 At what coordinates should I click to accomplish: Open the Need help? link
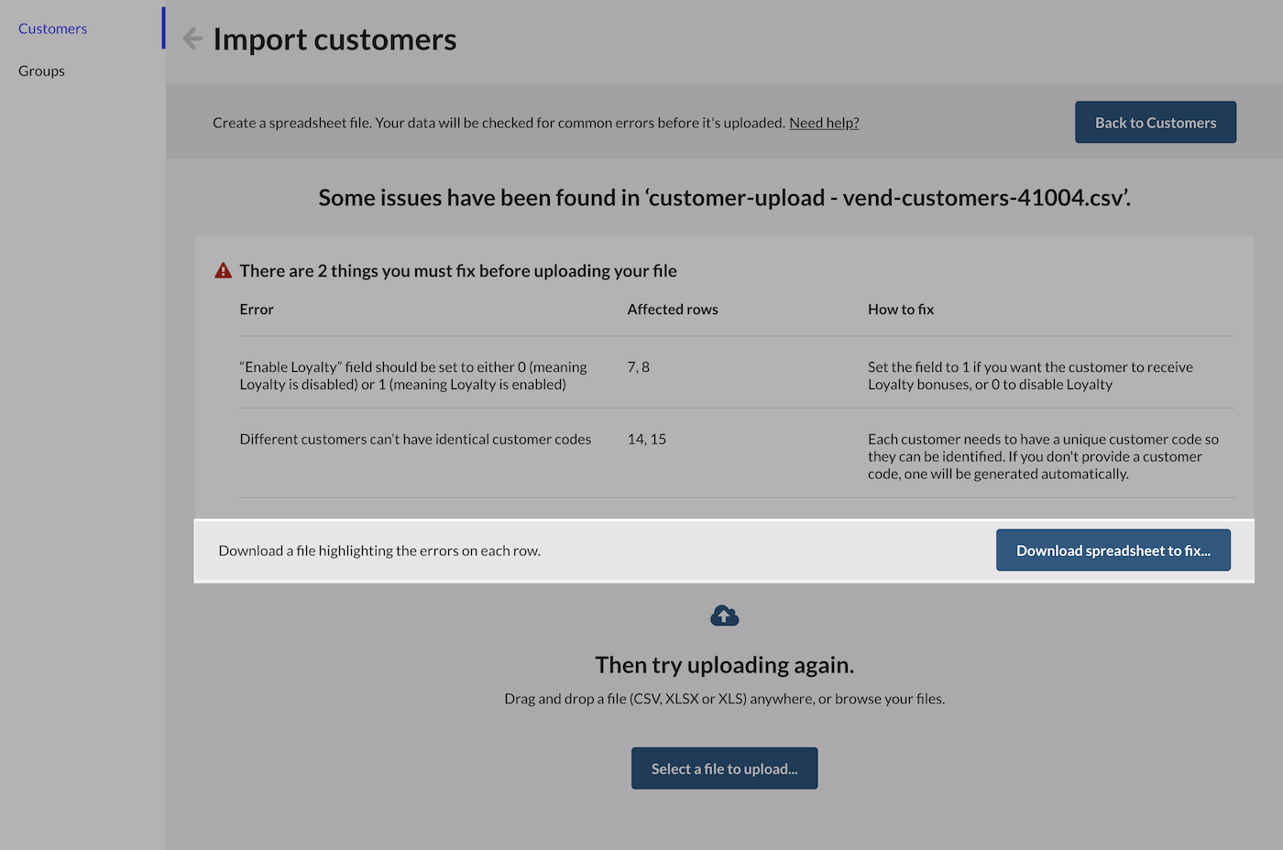(x=824, y=123)
